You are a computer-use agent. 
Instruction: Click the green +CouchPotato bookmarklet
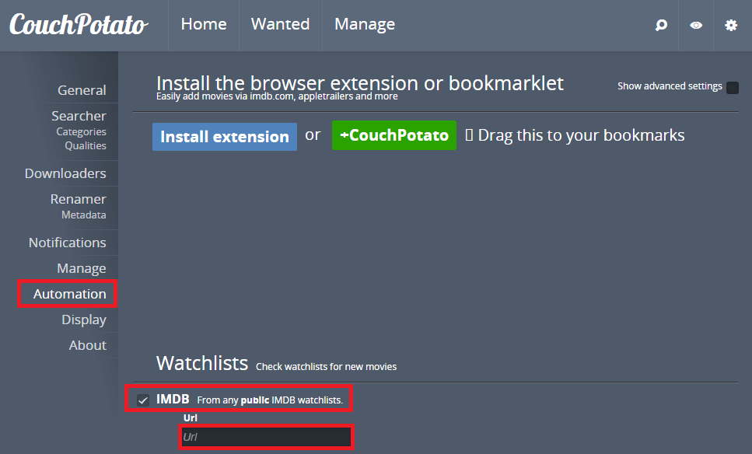(394, 135)
